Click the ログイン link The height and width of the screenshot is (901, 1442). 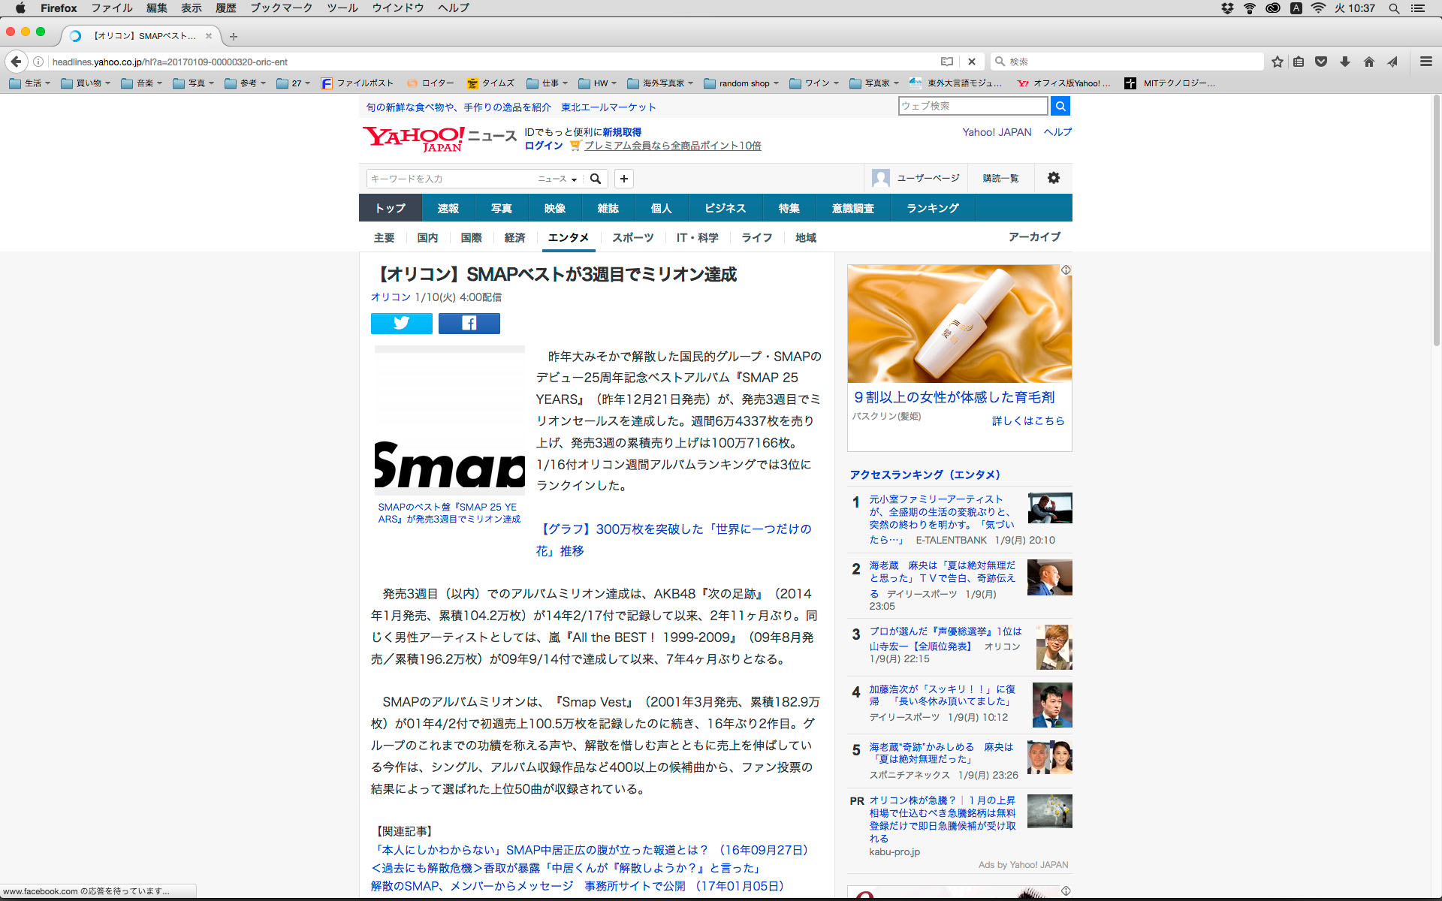click(543, 146)
